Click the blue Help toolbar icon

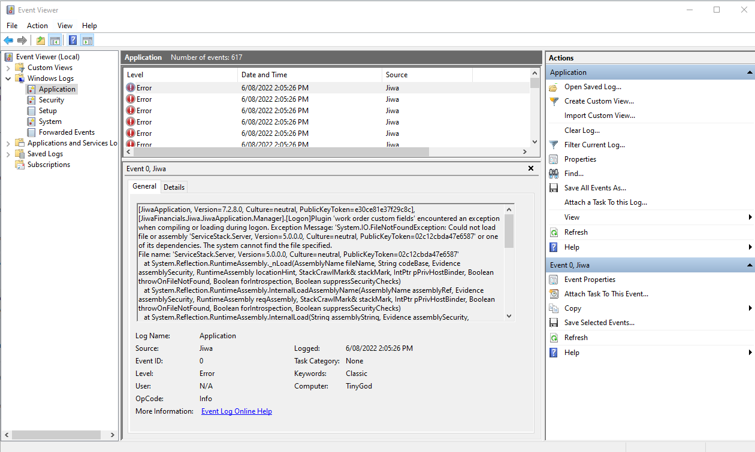(x=73, y=41)
